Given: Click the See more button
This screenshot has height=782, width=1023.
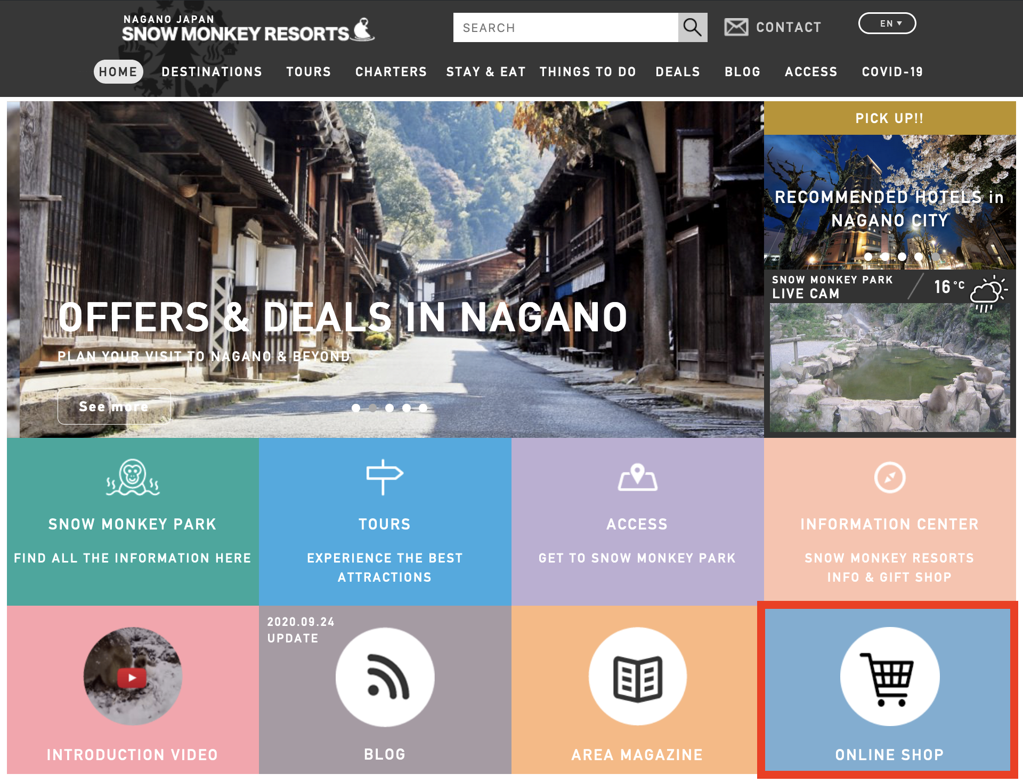Looking at the screenshot, I should 114,406.
